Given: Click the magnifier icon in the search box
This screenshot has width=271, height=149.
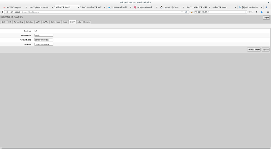Looking at the screenshot, I should tap(196, 12).
